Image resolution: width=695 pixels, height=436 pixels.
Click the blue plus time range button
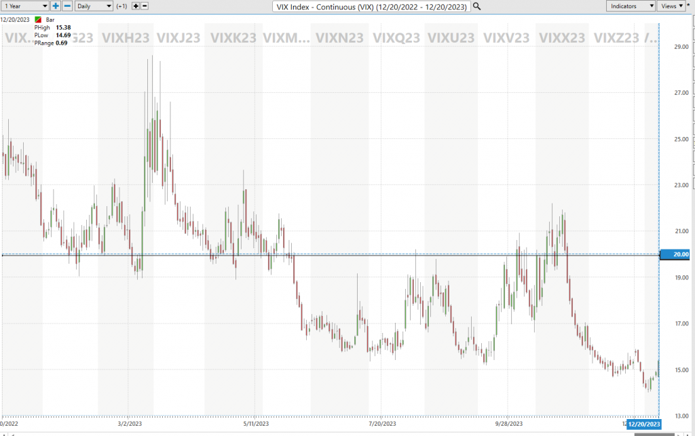coord(56,6)
